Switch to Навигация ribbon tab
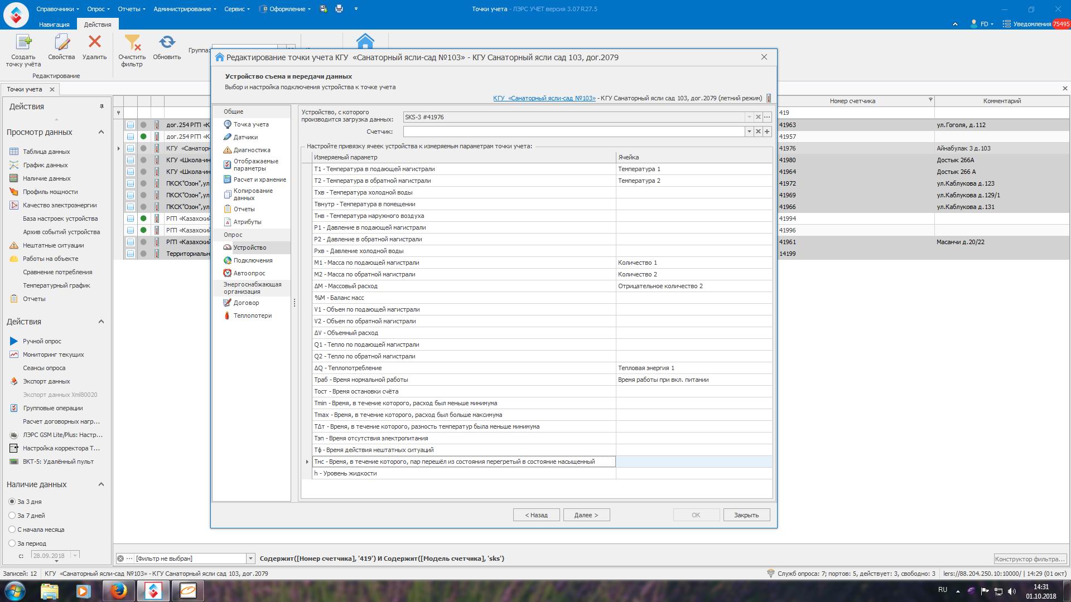This screenshot has width=1071, height=602. pyautogui.click(x=54, y=25)
